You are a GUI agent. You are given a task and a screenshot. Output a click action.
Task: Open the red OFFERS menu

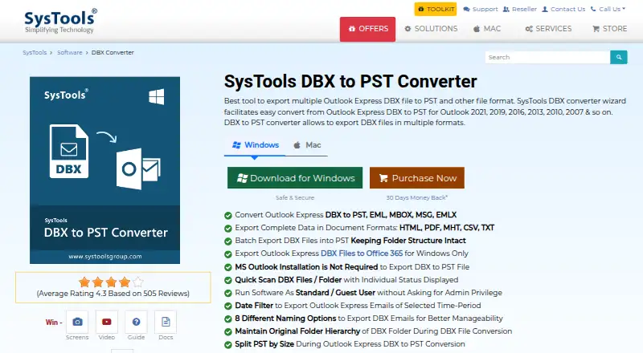tap(368, 29)
